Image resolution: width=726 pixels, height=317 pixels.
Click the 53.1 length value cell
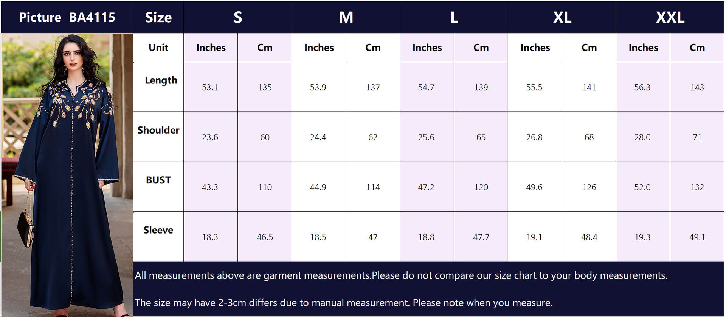pyautogui.click(x=210, y=87)
